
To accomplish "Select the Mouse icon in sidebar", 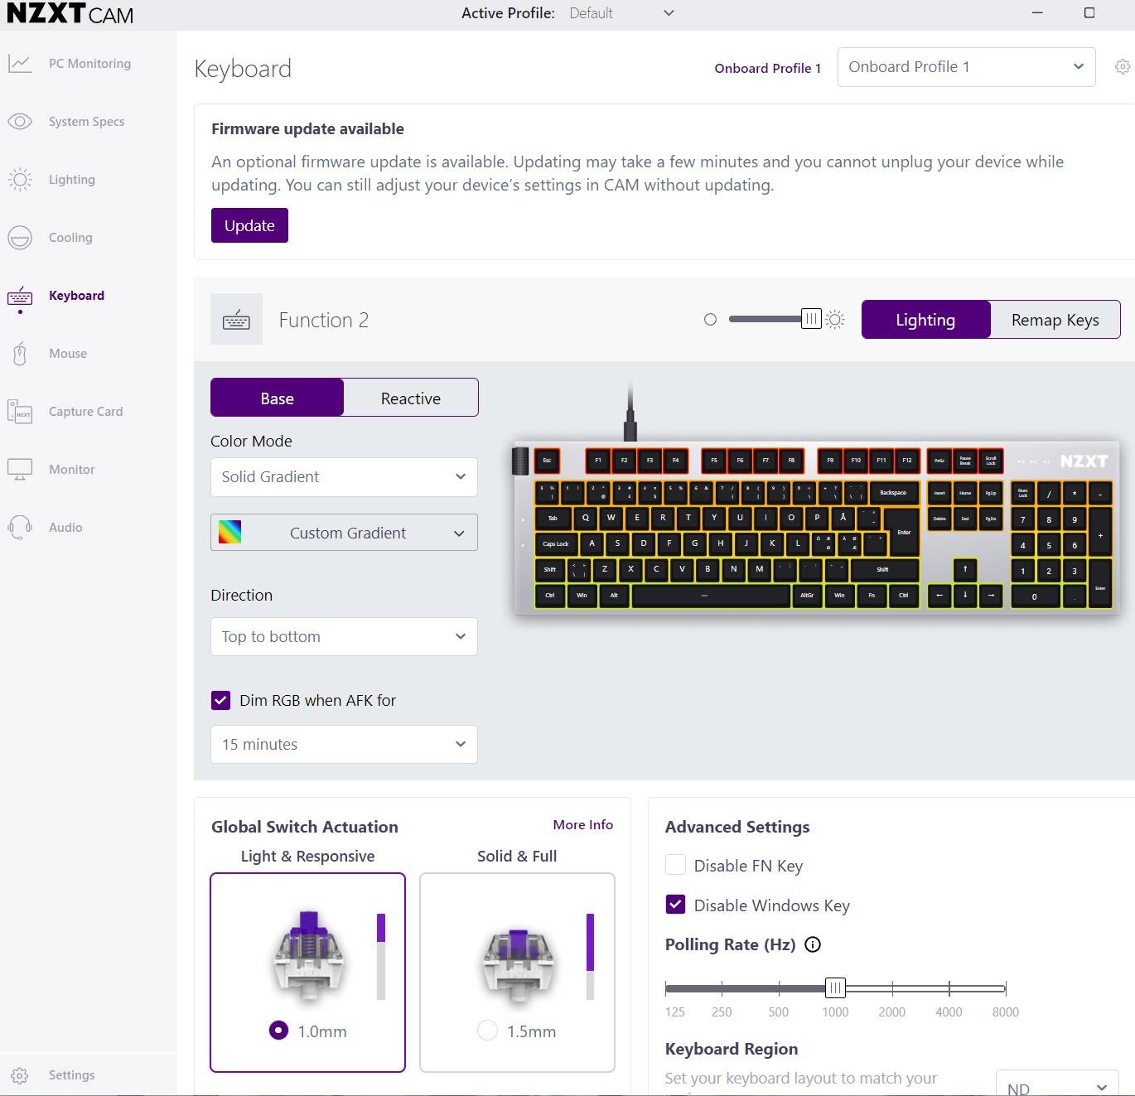I will (20, 354).
